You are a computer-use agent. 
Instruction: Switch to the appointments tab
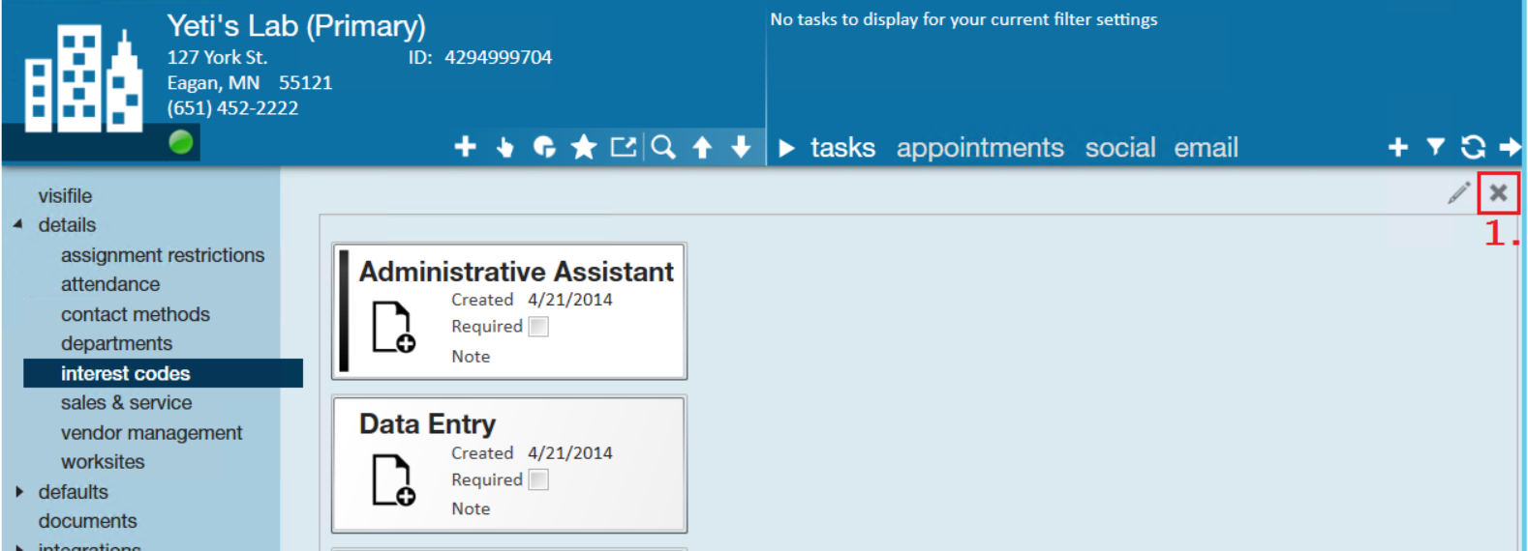980,148
